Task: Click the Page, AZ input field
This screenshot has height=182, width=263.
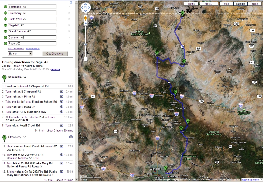Action: pos(32,43)
